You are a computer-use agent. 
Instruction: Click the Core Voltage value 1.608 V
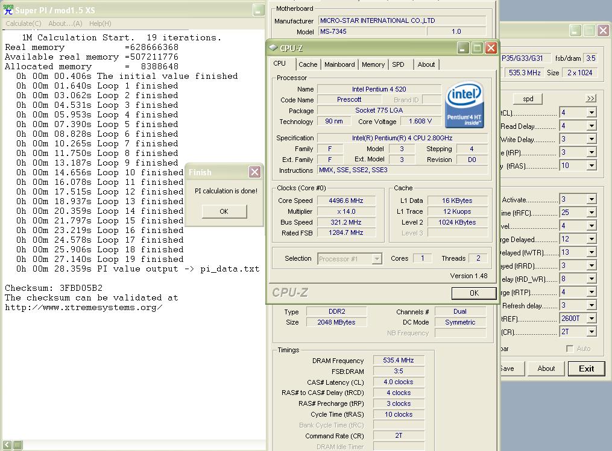tap(420, 121)
